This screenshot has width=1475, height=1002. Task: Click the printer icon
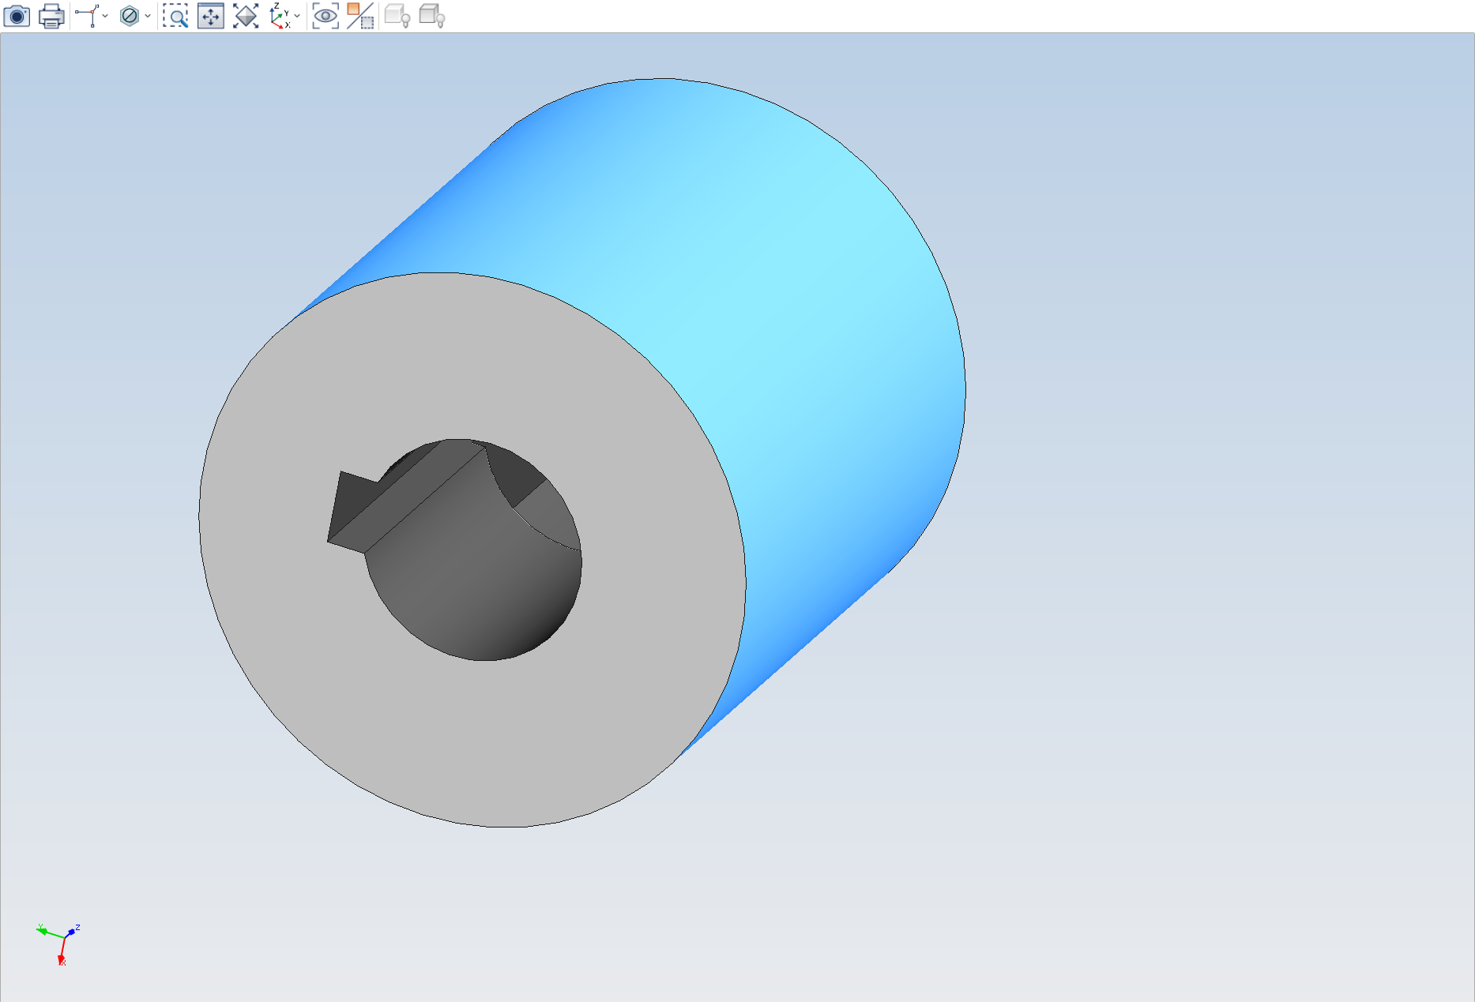[51, 16]
